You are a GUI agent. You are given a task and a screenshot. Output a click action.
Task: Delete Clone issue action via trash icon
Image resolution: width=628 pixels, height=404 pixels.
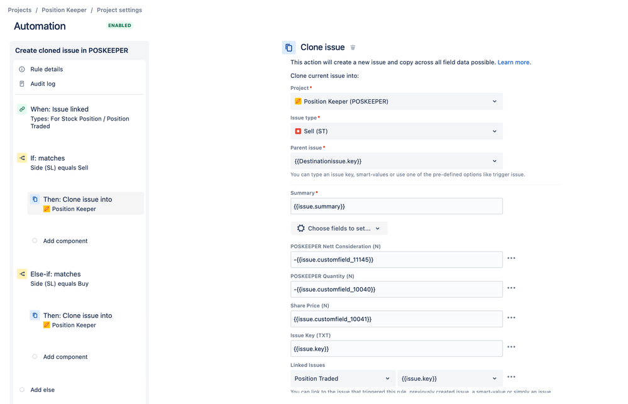point(353,47)
